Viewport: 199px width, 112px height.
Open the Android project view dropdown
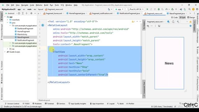[11, 13]
